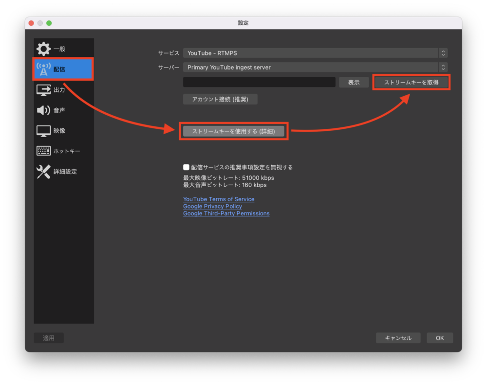This screenshot has width=487, height=385.
Task: Click the サービス dropdown stepper arrows
Action: click(x=443, y=53)
